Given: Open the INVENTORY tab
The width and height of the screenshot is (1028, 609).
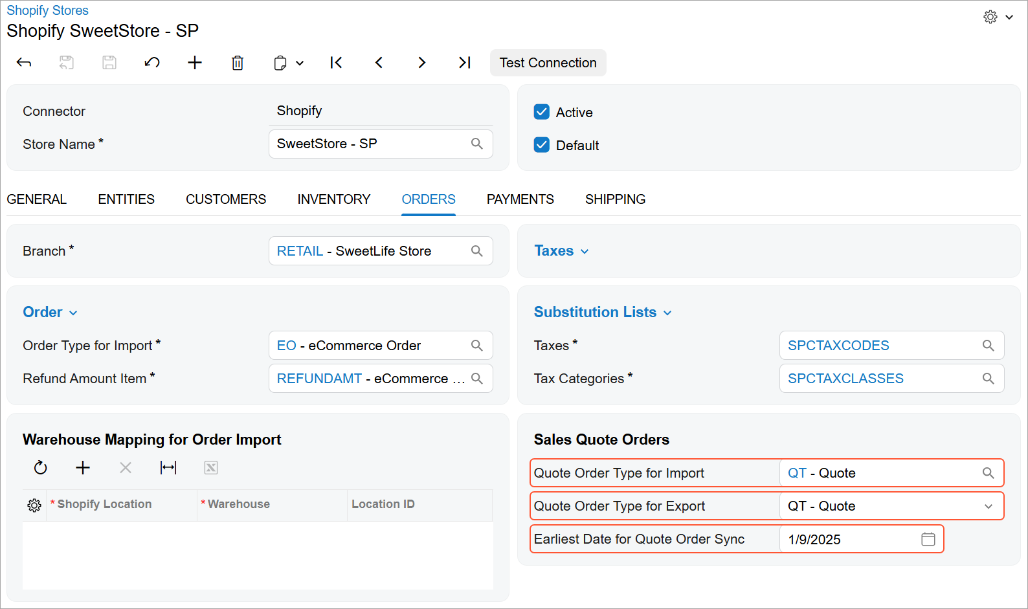Looking at the screenshot, I should pyautogui.click(x=334, y=199).
